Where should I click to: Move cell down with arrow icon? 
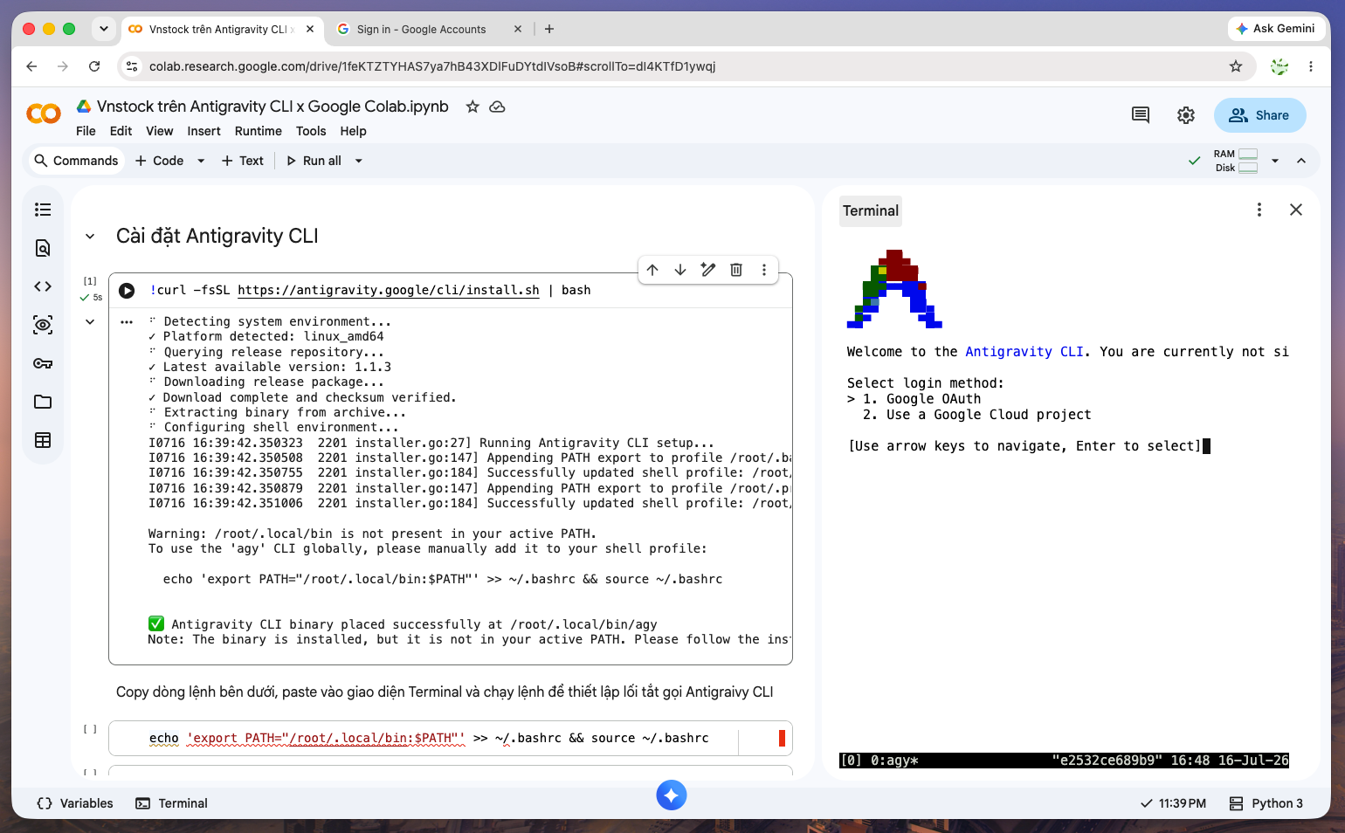point(680,270)
